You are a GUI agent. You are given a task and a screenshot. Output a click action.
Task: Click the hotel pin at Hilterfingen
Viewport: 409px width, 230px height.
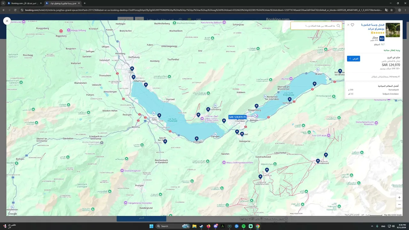coord(134,77)
